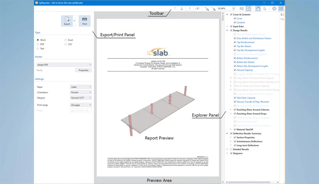Viewport: 319px width, 184px height.
Task: Jump to Bottom Reinforcement section
Action: tap(247, 58)
